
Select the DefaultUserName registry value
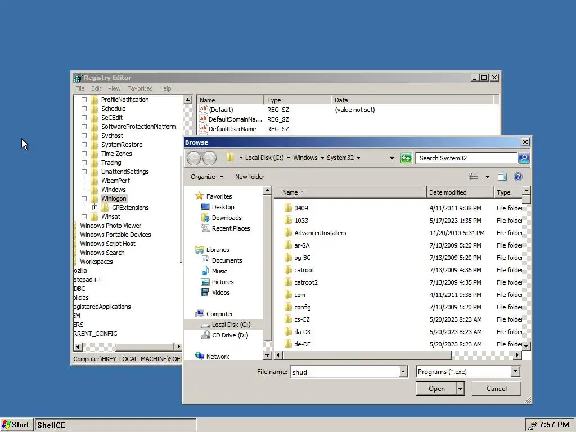(232, 129)
